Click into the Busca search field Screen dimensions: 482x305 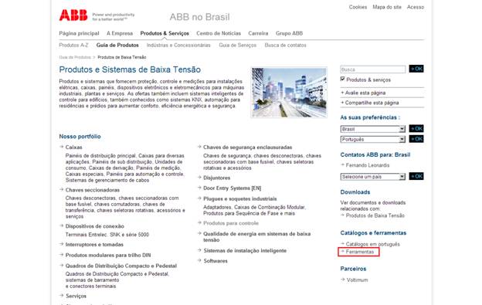pyautogui.click(x=373, y=69)
